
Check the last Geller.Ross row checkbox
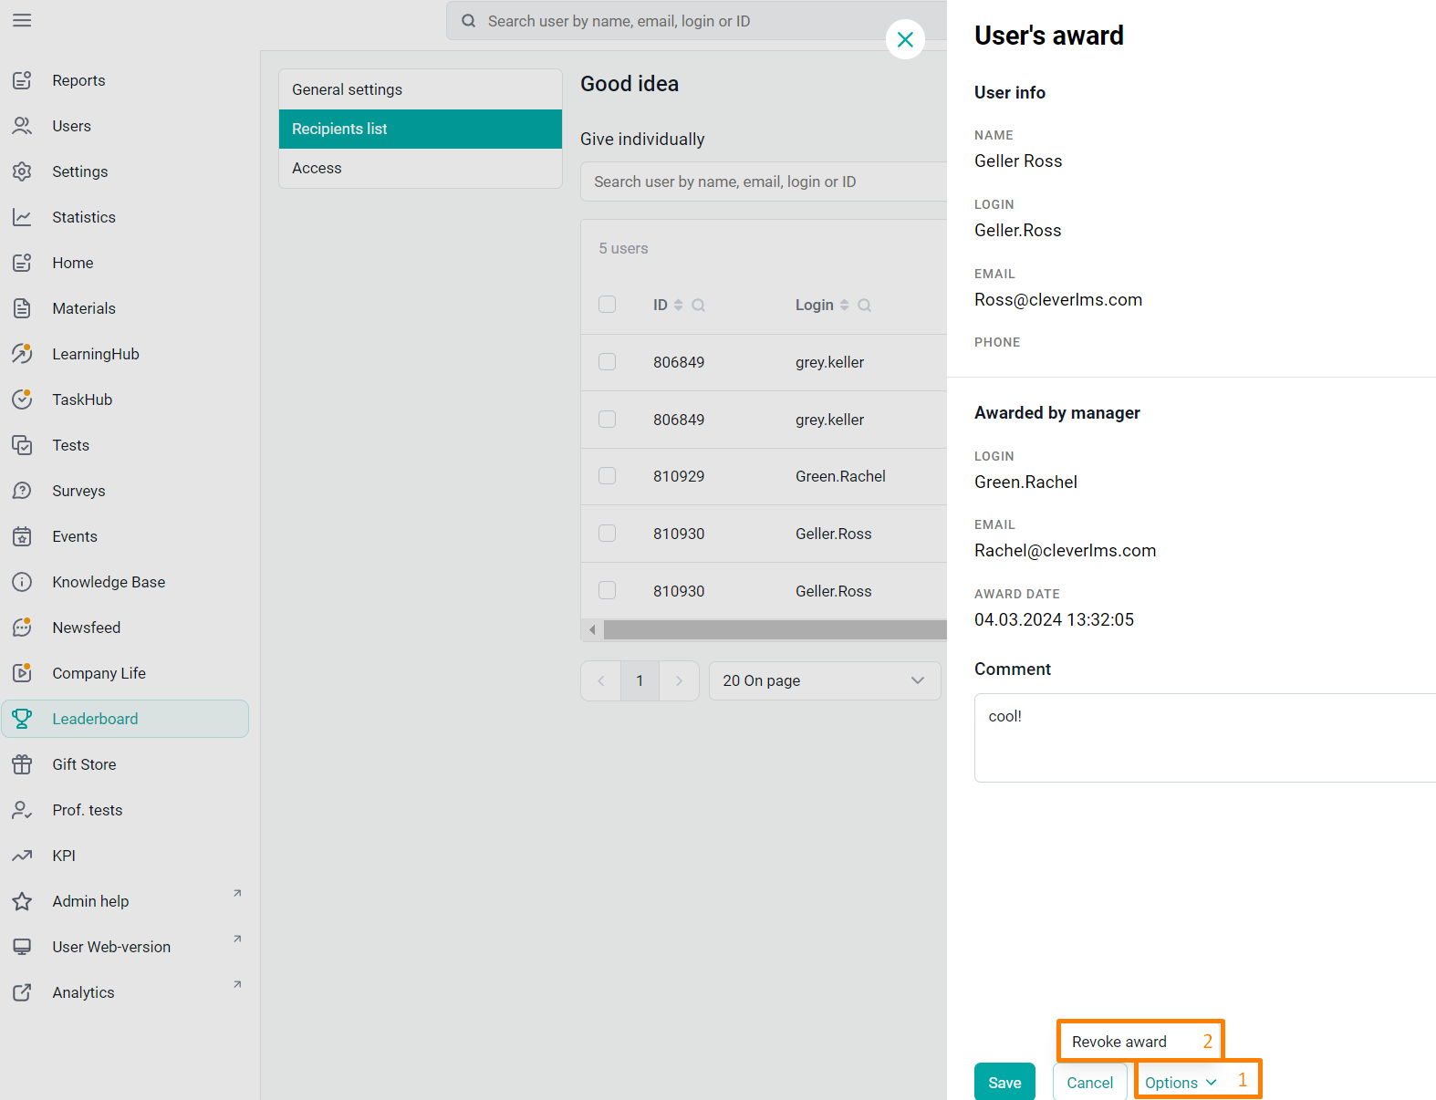[x=607, y=590]
